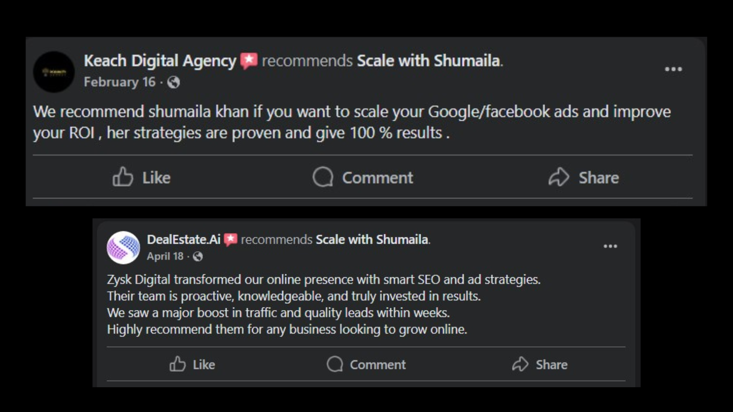The width and height of the screenshot is (733, 412).
Task: Click Keach Digital Agency profile picture
Action: point(54,72)
